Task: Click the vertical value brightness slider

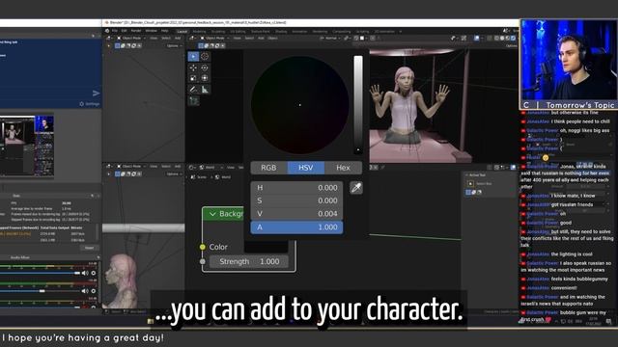Action: (x=358, y=105)
